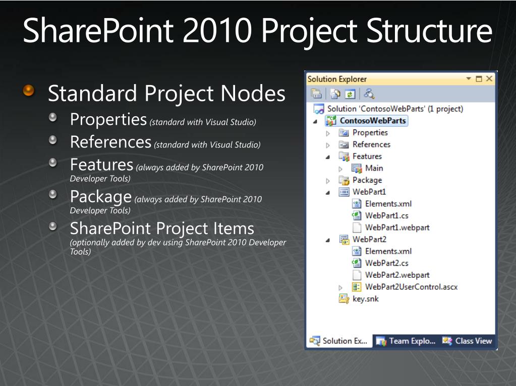Click the WebPart1.cs C# file icon

coord(357,216)
